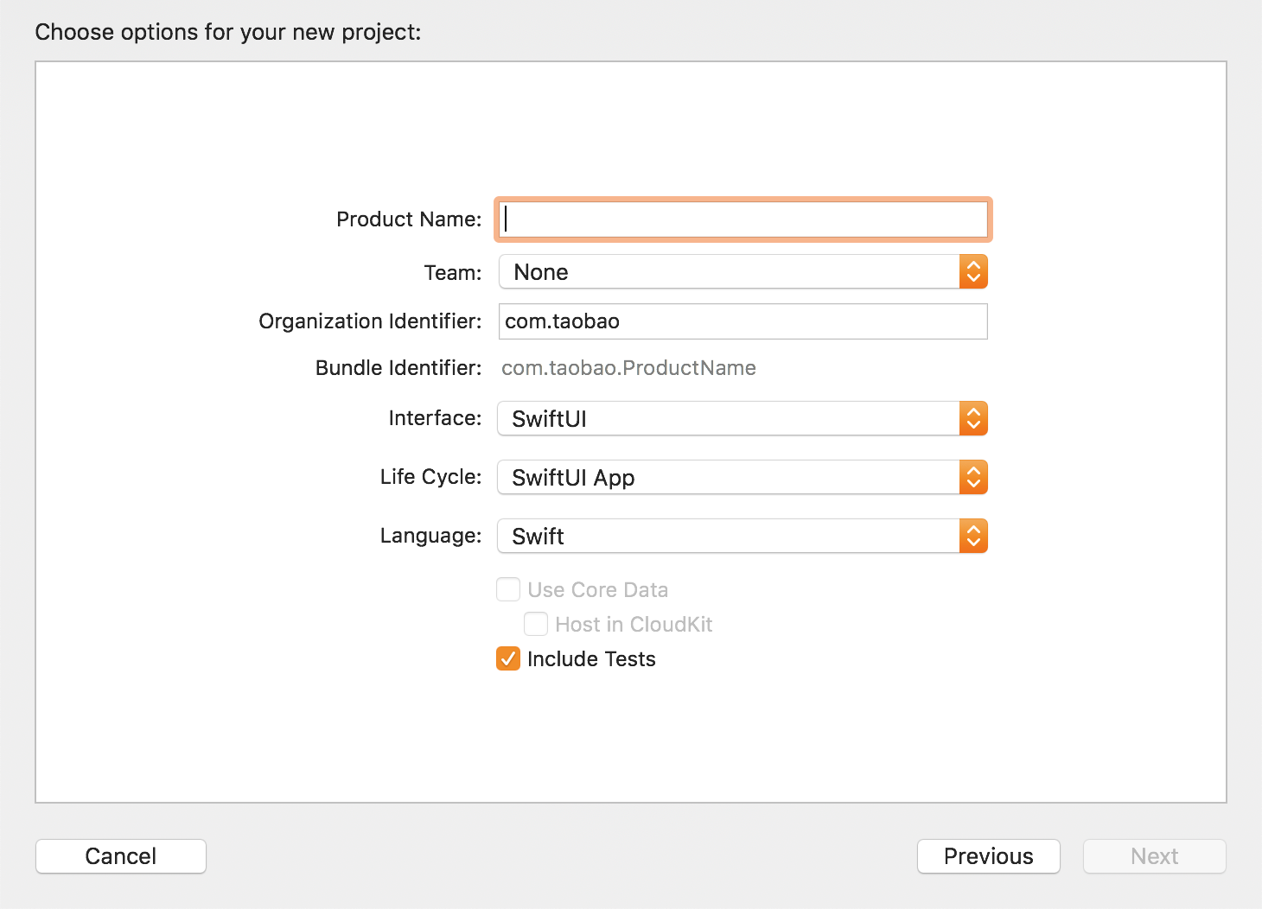Viewport: 1262px width, 909px height.
Task: Go back with the Previous button
Action: click(988, 856)
